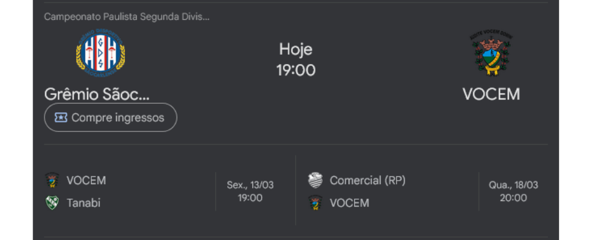Open the Campeonato Paulista Segunda Divisão link
The width and height of the screenshot is (592, 240).
[x=127, y=17]
